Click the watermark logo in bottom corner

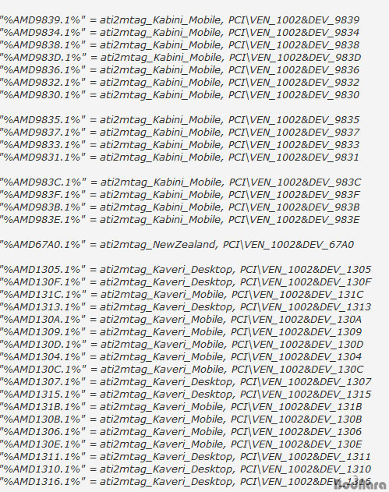pyautogui.click(x=360, y=485)
